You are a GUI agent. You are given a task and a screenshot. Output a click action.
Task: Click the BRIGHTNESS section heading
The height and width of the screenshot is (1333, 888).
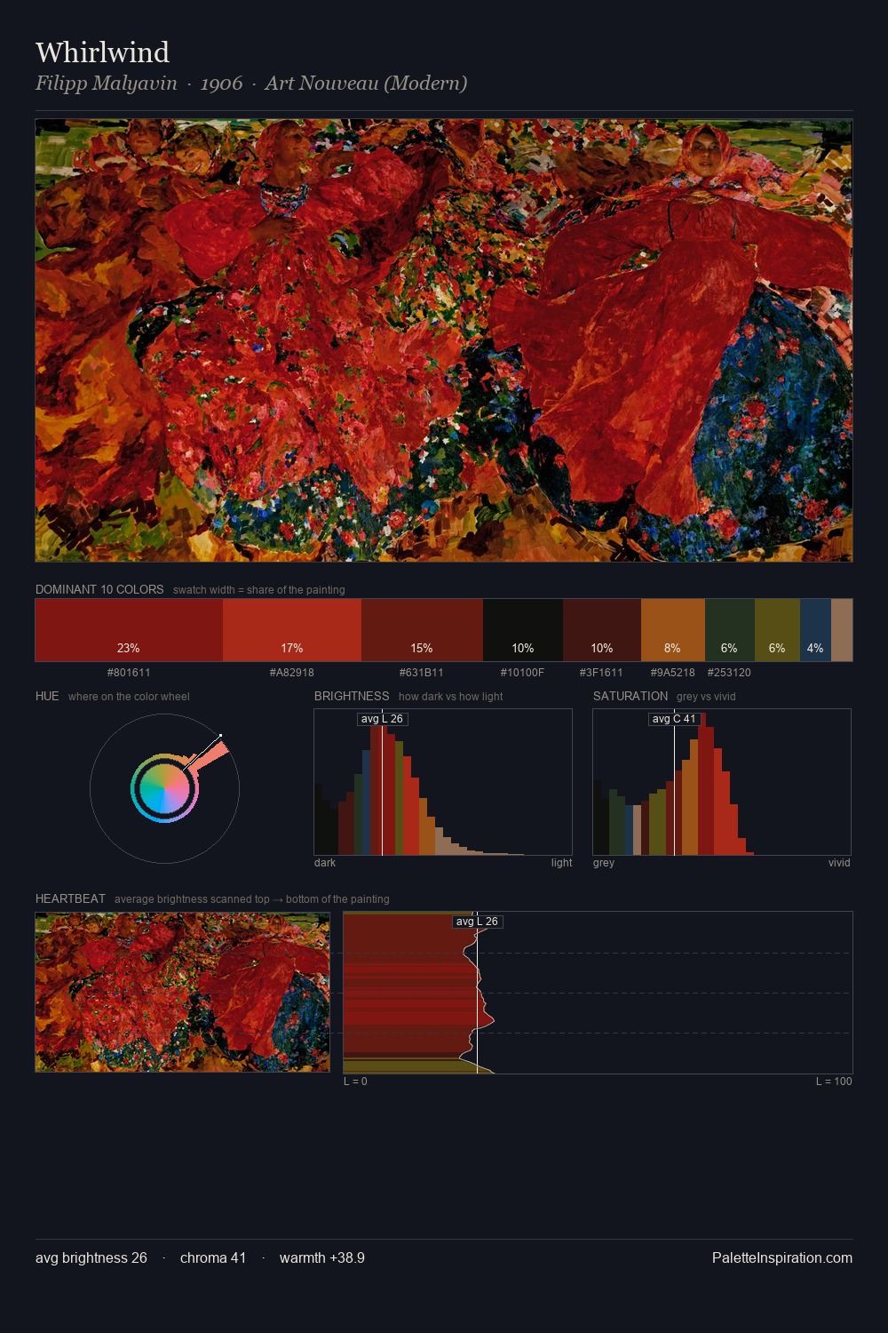tap(352, 696)
